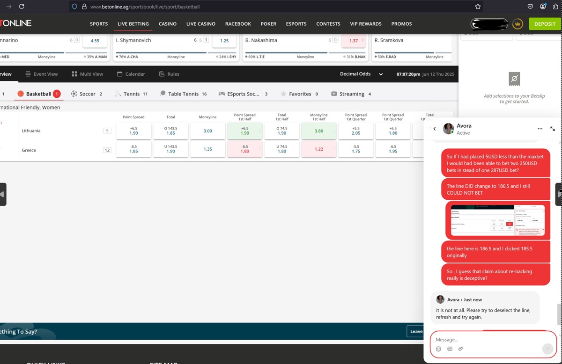This screenshot has width=562, height=364.
Task: Bookmark this page with the star icon
Action: coord(478,7)
